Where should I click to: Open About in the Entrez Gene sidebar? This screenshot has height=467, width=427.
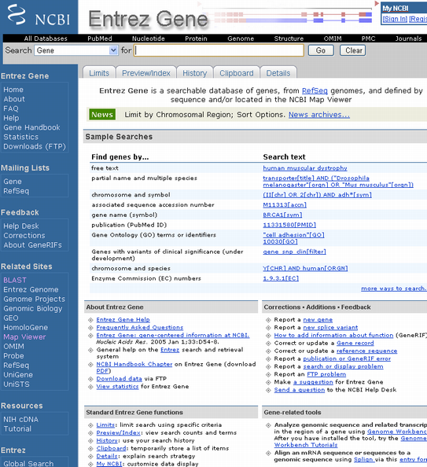[14, 99]
